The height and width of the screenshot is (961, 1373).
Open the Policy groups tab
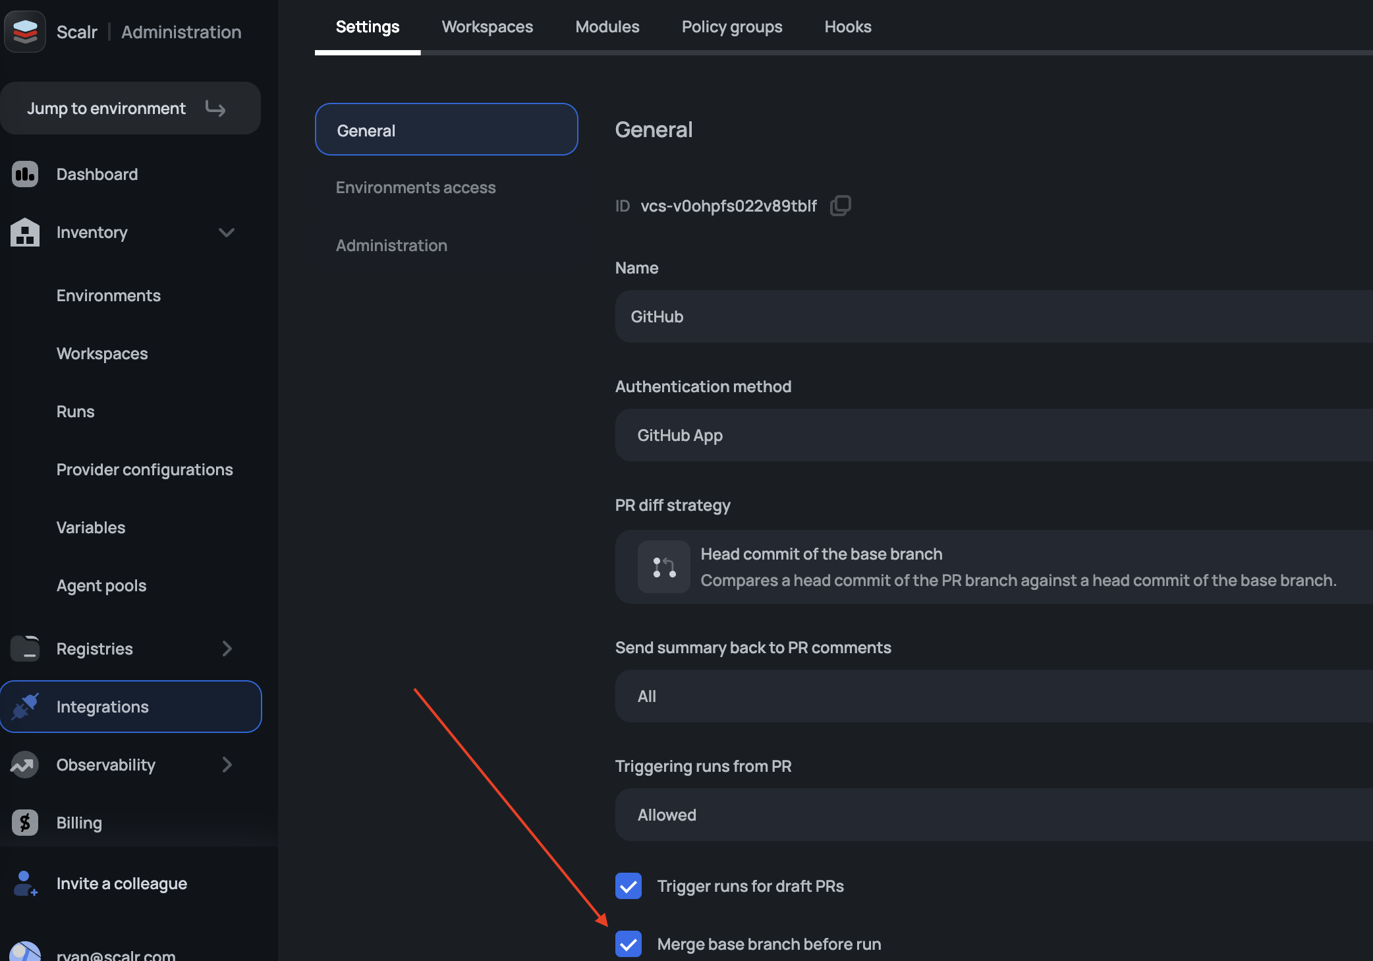point(731,27)
